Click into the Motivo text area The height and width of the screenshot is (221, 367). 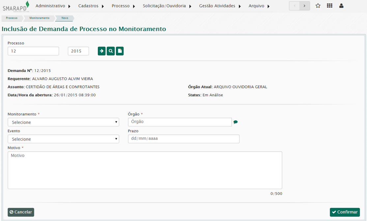click(x=145, y=170)
